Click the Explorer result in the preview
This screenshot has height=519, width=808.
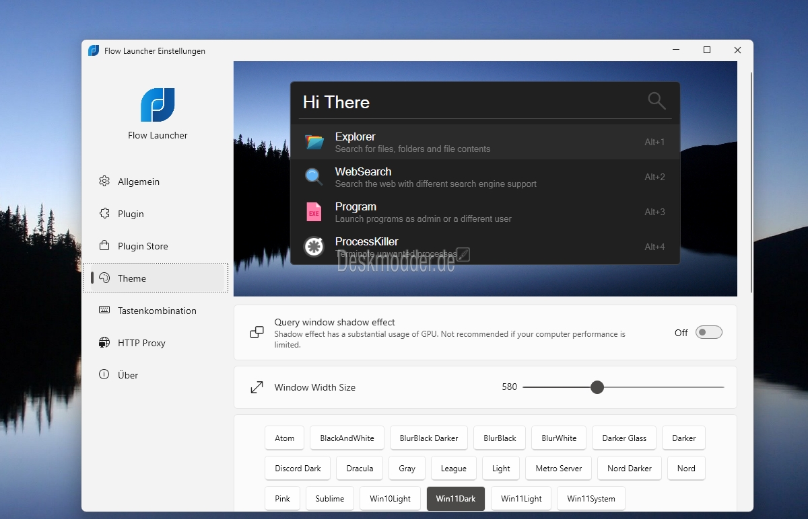(485, 142)
